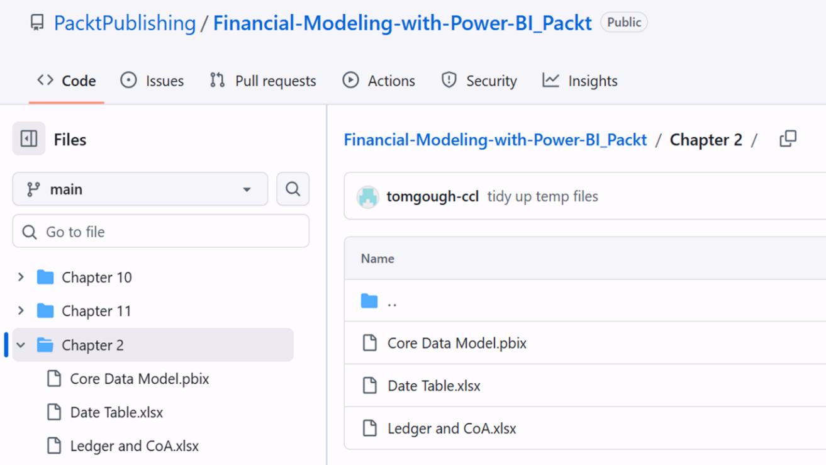
Task: Click file icon of Date Table.xlsx in table
Action: pos(370,386)
